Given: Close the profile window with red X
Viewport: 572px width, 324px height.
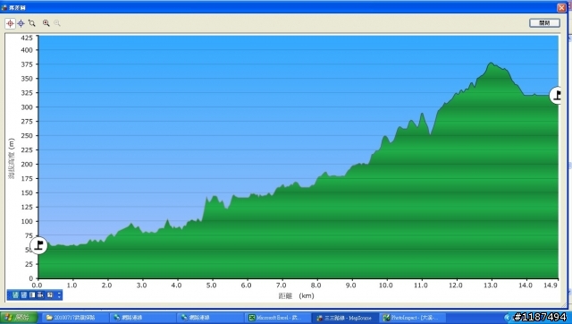Looking at the screenshot, I should [x=561, y=7].
